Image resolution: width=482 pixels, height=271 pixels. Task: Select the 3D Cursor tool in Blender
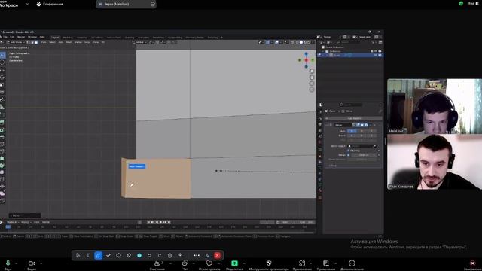point(2,62)
